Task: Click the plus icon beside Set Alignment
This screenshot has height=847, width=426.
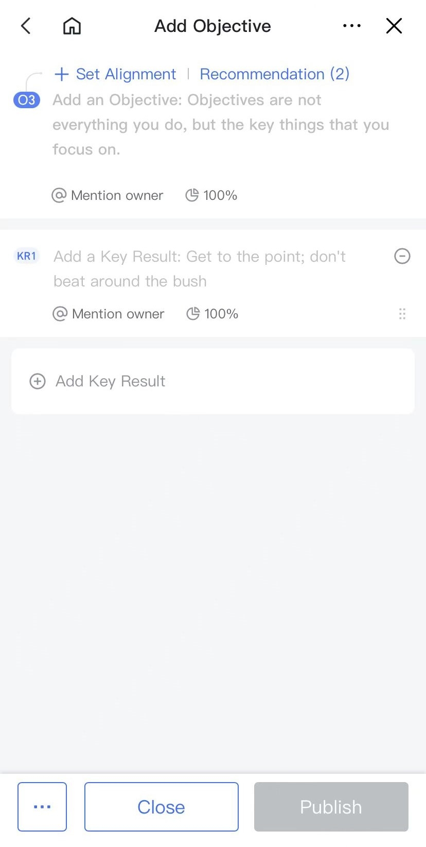Action: [61, 74]
